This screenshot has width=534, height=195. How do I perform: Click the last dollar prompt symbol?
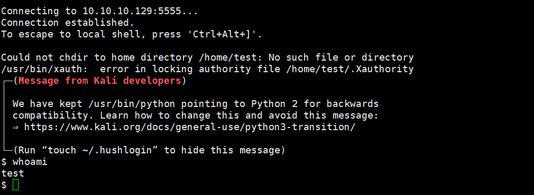(4, 185)
